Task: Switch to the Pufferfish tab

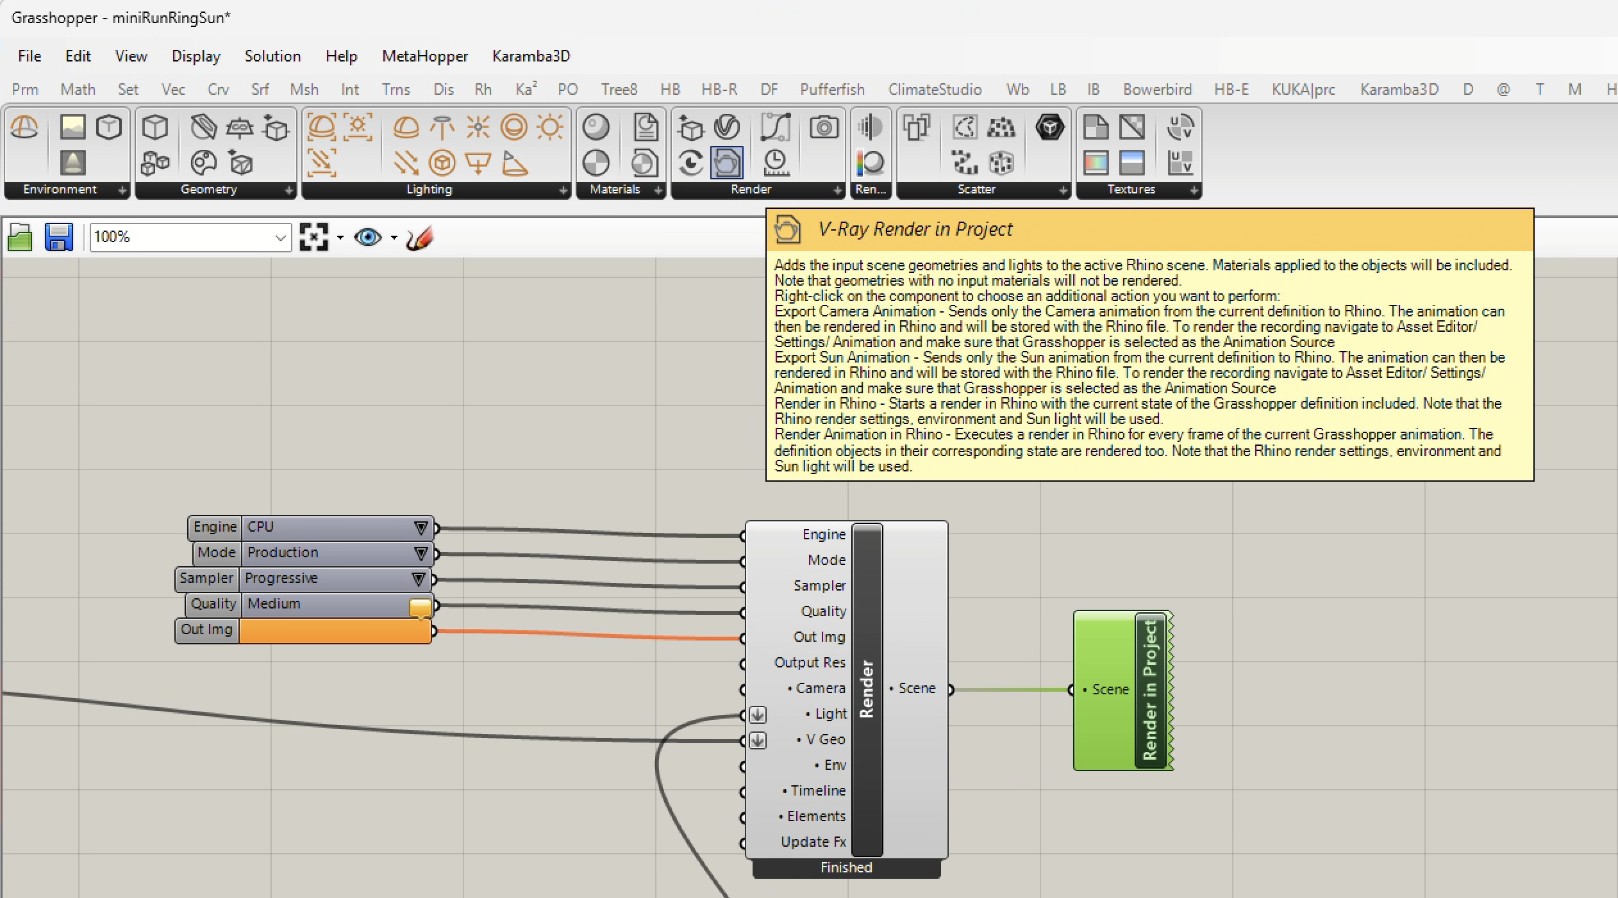Action: (831, 89)
